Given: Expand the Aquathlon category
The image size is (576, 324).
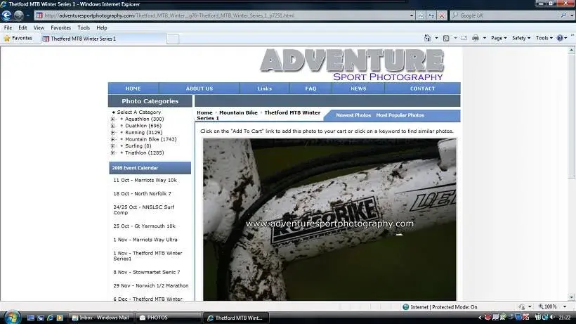Looking at the screenshot, I should (113, 119).
